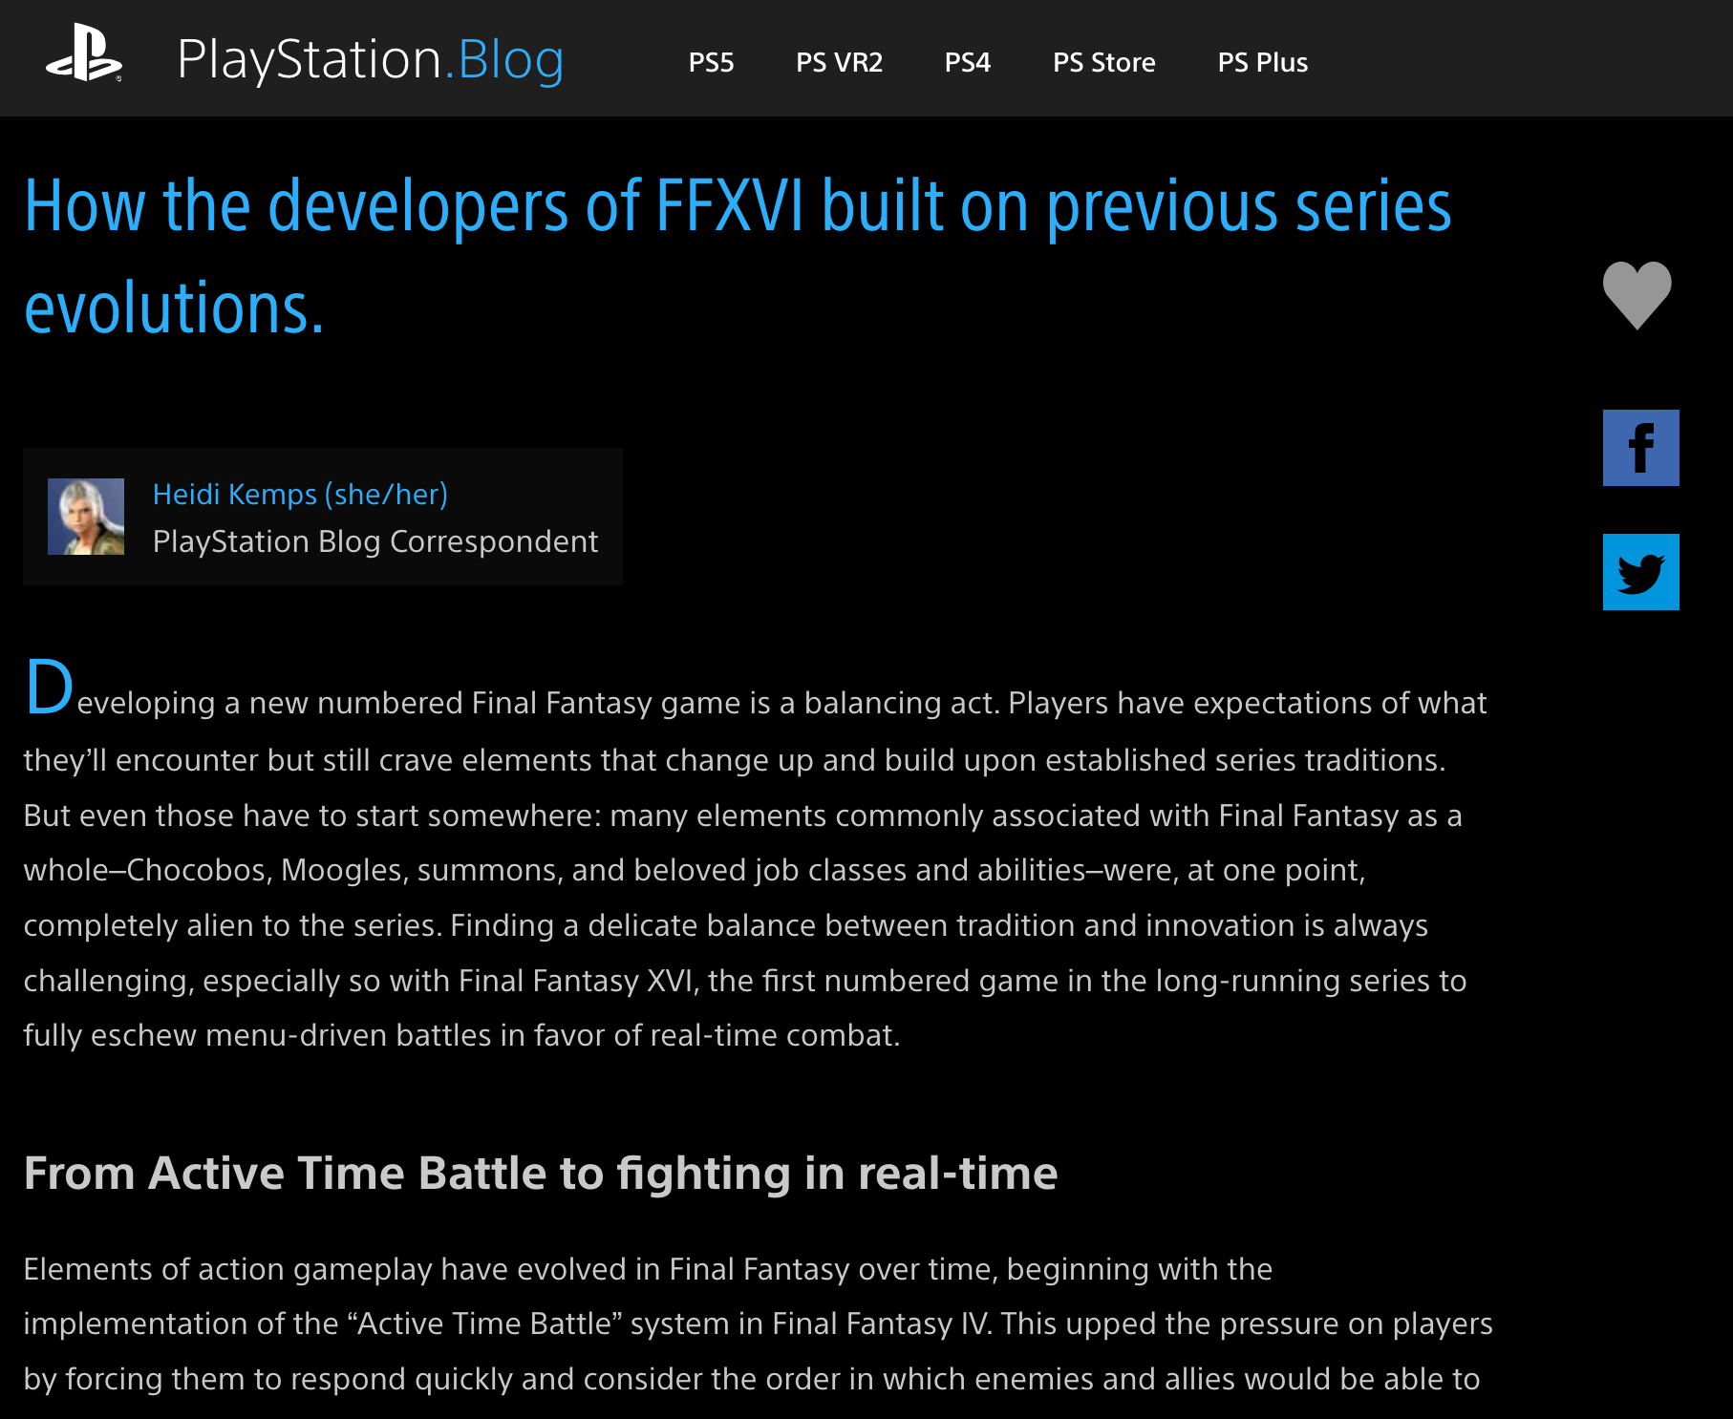Viewport: 1733px width, 1419px height.
Task: Share the article on Facebook
Action: (1640, 448)
